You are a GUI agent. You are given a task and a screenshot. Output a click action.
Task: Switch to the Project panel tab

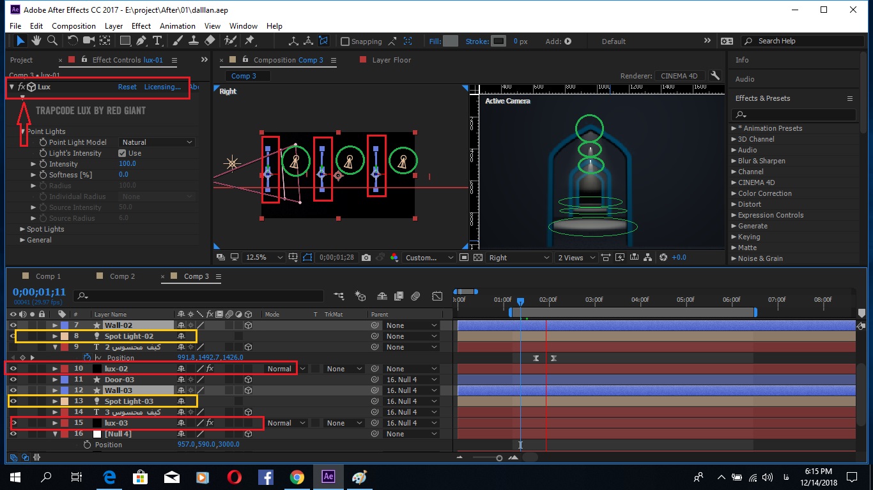[x=21, y=60]
